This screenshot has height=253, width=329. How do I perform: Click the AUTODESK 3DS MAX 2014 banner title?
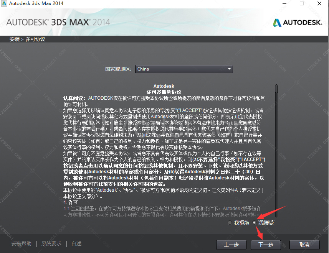(x=58, y=22)
